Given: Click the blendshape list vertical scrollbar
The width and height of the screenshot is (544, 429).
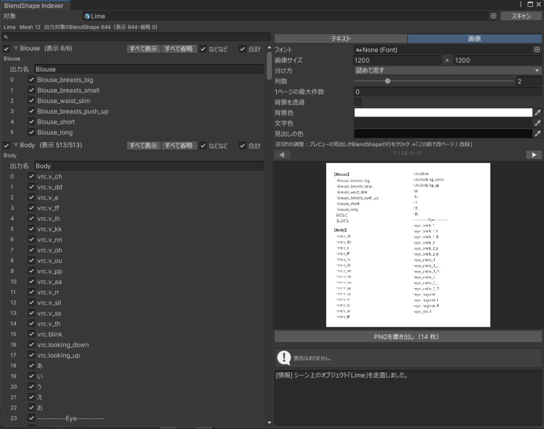Looking at the screenshot, I should pyautogui.click(x=269, y=66).
